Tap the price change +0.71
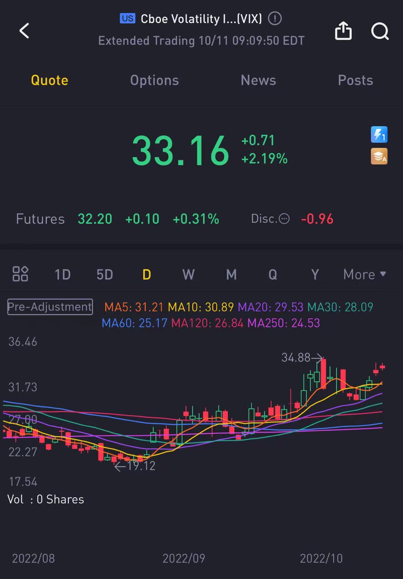Image resolution: width=403 pixels, height=579 pixels. (x=258, y=140)
